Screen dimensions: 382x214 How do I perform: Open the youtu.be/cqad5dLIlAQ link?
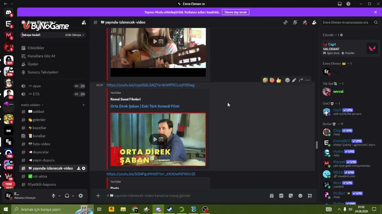[150, 85]
